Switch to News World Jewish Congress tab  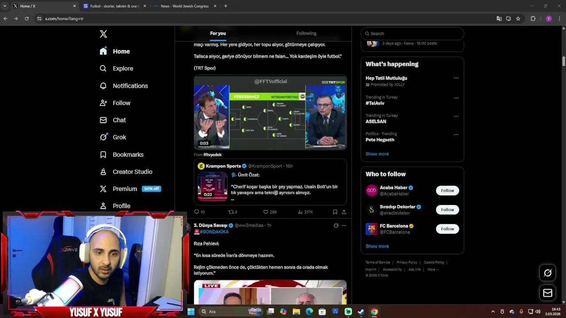coord(184,6)
